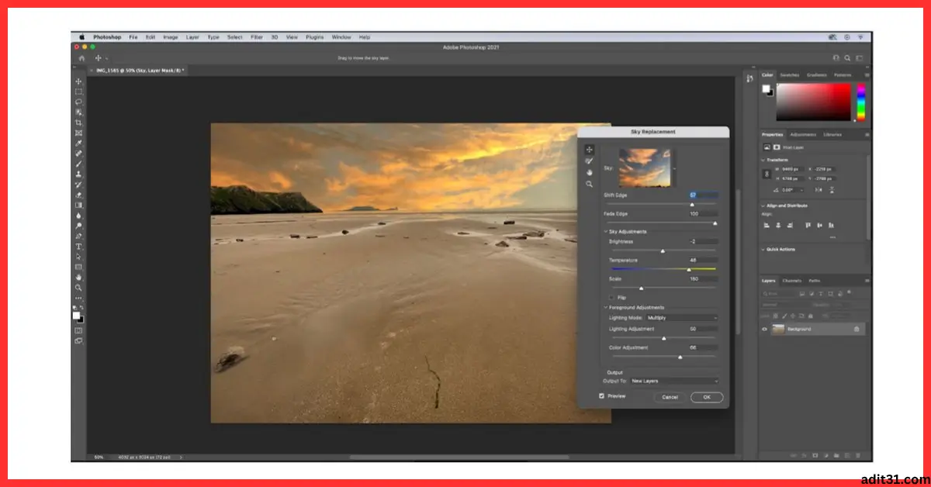Open the color spectrum bar in the Color panel
This screenshot has width=931, height=487.
coord(863,101)
